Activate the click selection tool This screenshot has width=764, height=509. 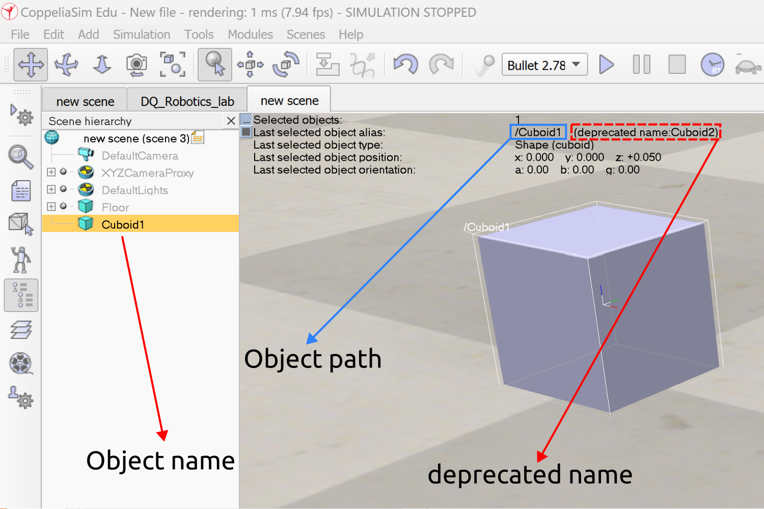click(x=214, y=65)
